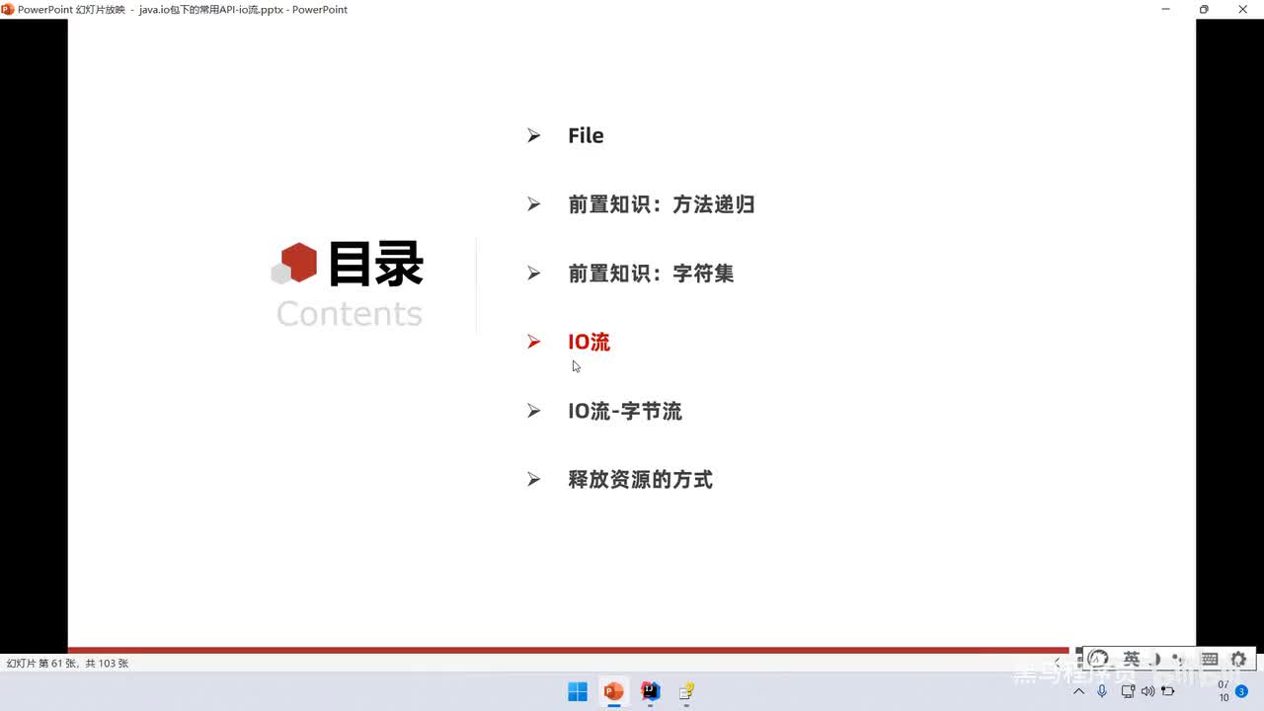
Task: Open the notification count badge
Action: 1241,691
